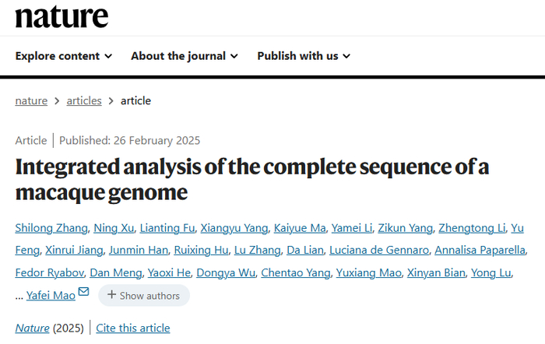Click the Nature journal link below authors
545x344 pixels.
pyautogui.click(x=32, y=328)
